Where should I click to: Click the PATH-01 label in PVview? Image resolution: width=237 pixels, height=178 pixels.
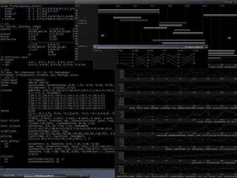98,50
